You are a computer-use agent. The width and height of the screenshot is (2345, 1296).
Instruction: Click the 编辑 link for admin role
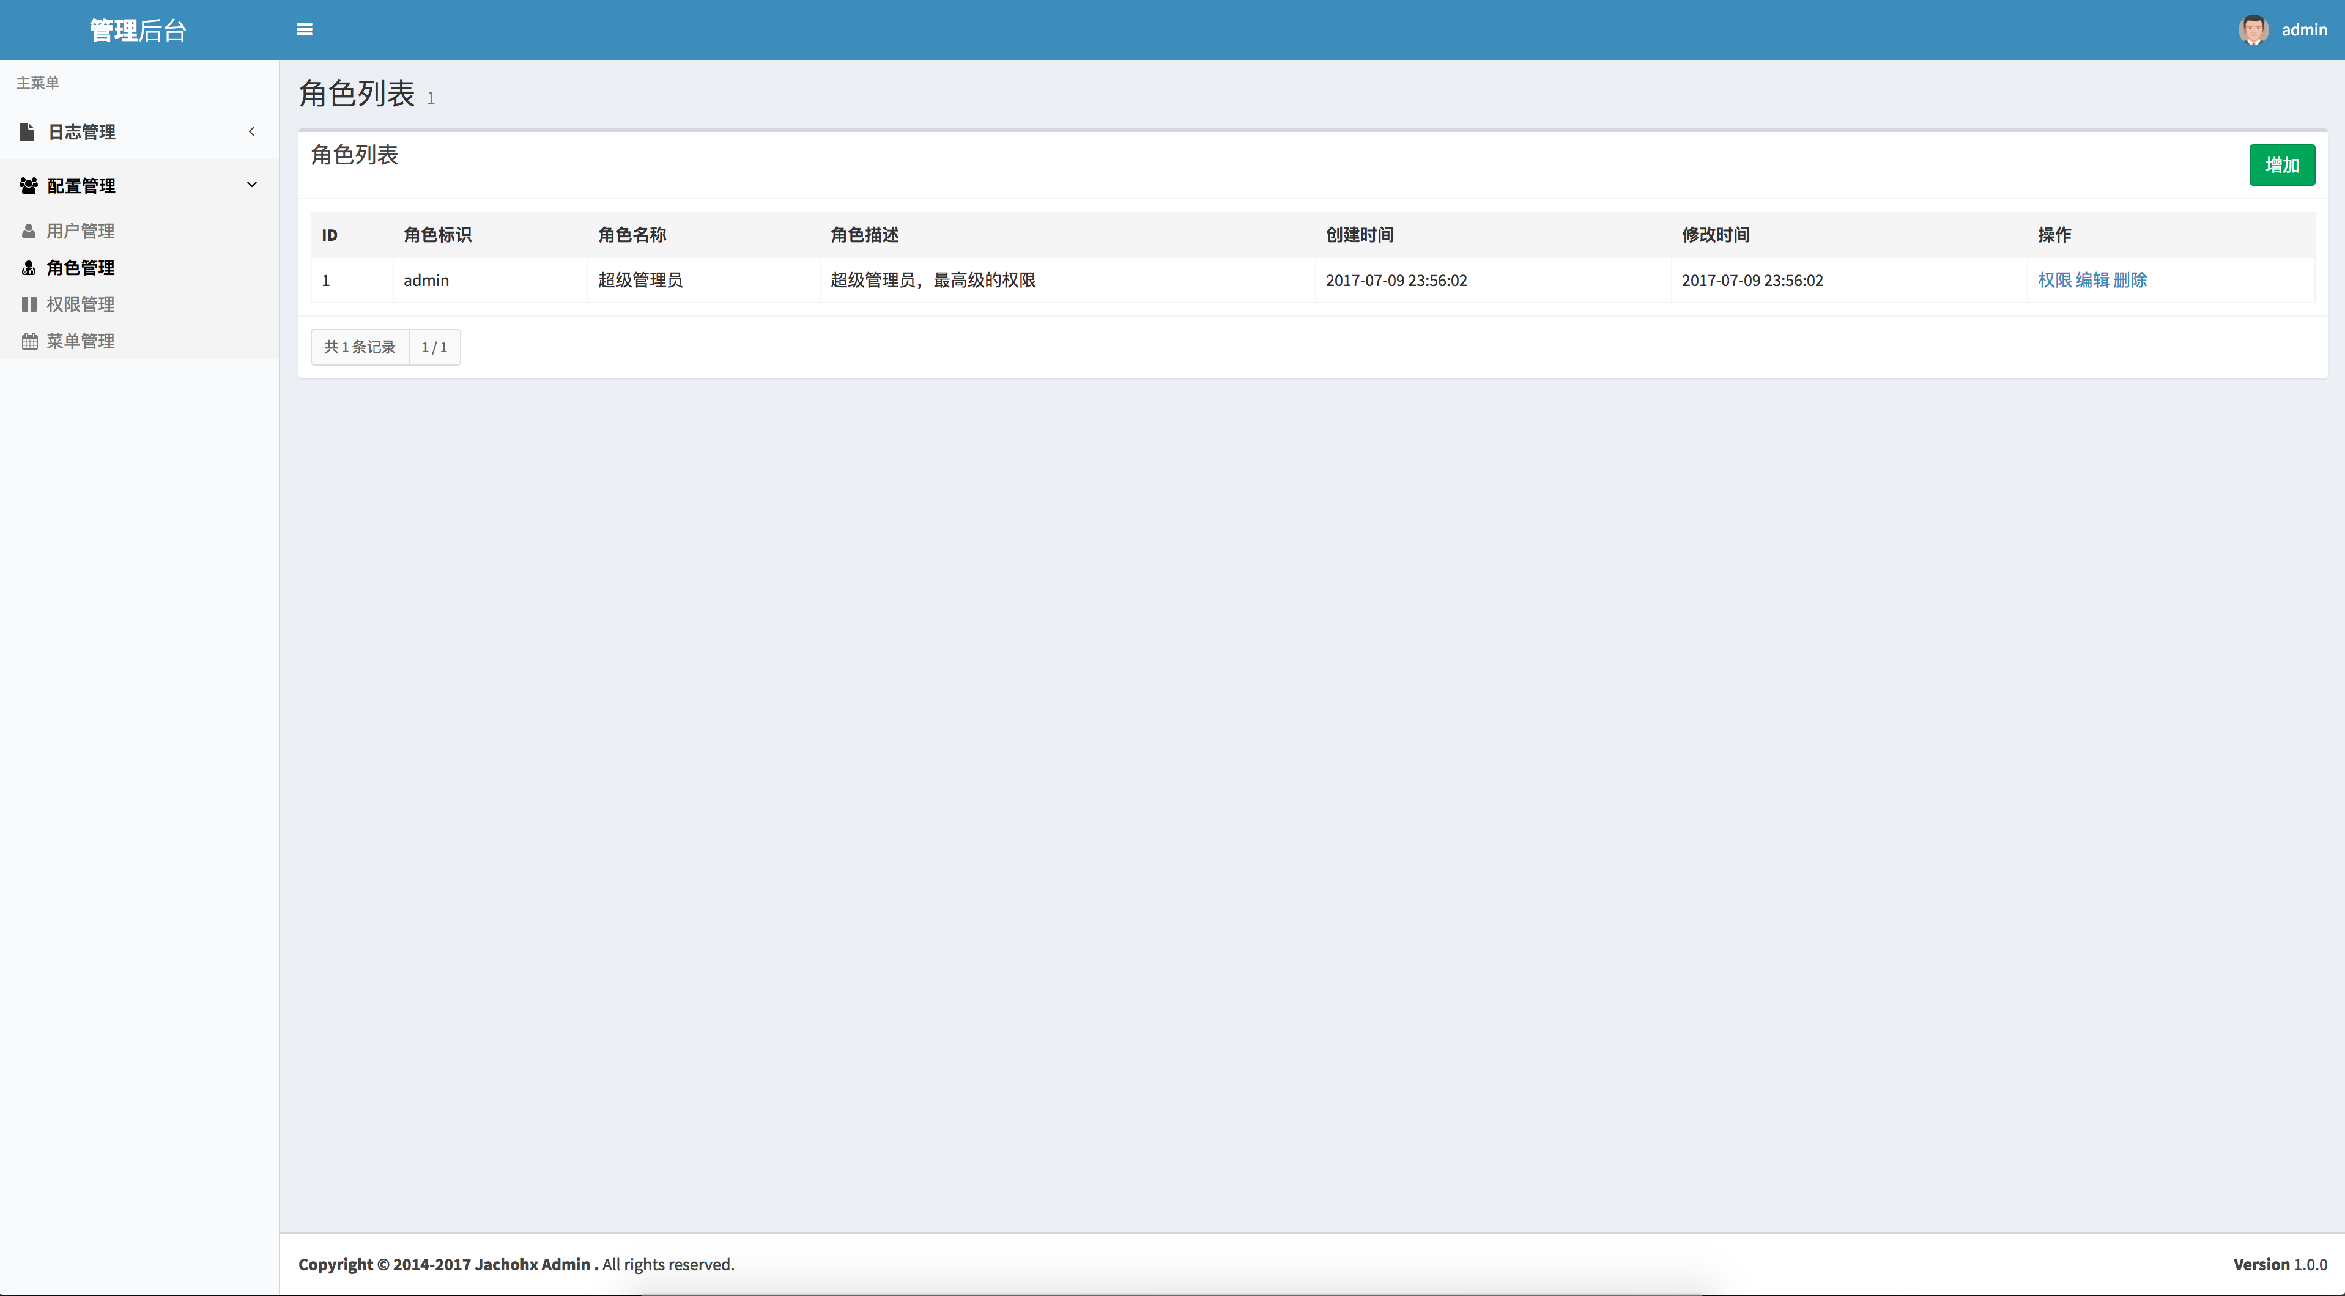(2092, 281)
